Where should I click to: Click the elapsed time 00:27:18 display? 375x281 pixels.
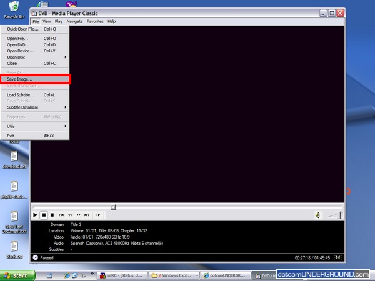click(x=302, y=257)
